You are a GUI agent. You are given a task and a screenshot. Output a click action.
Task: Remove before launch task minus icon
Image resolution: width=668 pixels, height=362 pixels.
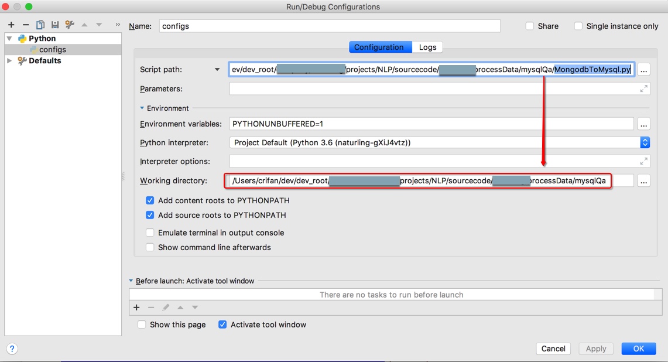tap(151, 308)
